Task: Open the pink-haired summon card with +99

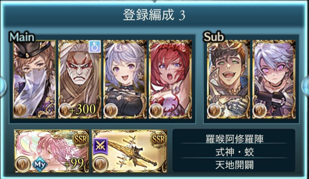Action: click(x=52, y=151)
